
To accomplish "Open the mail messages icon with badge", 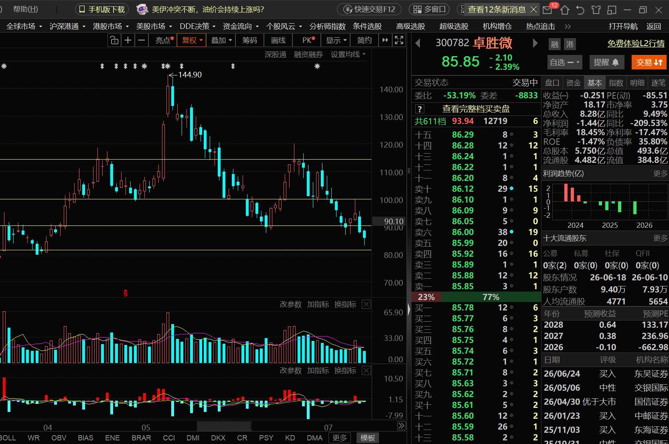I will coord(548,9).
